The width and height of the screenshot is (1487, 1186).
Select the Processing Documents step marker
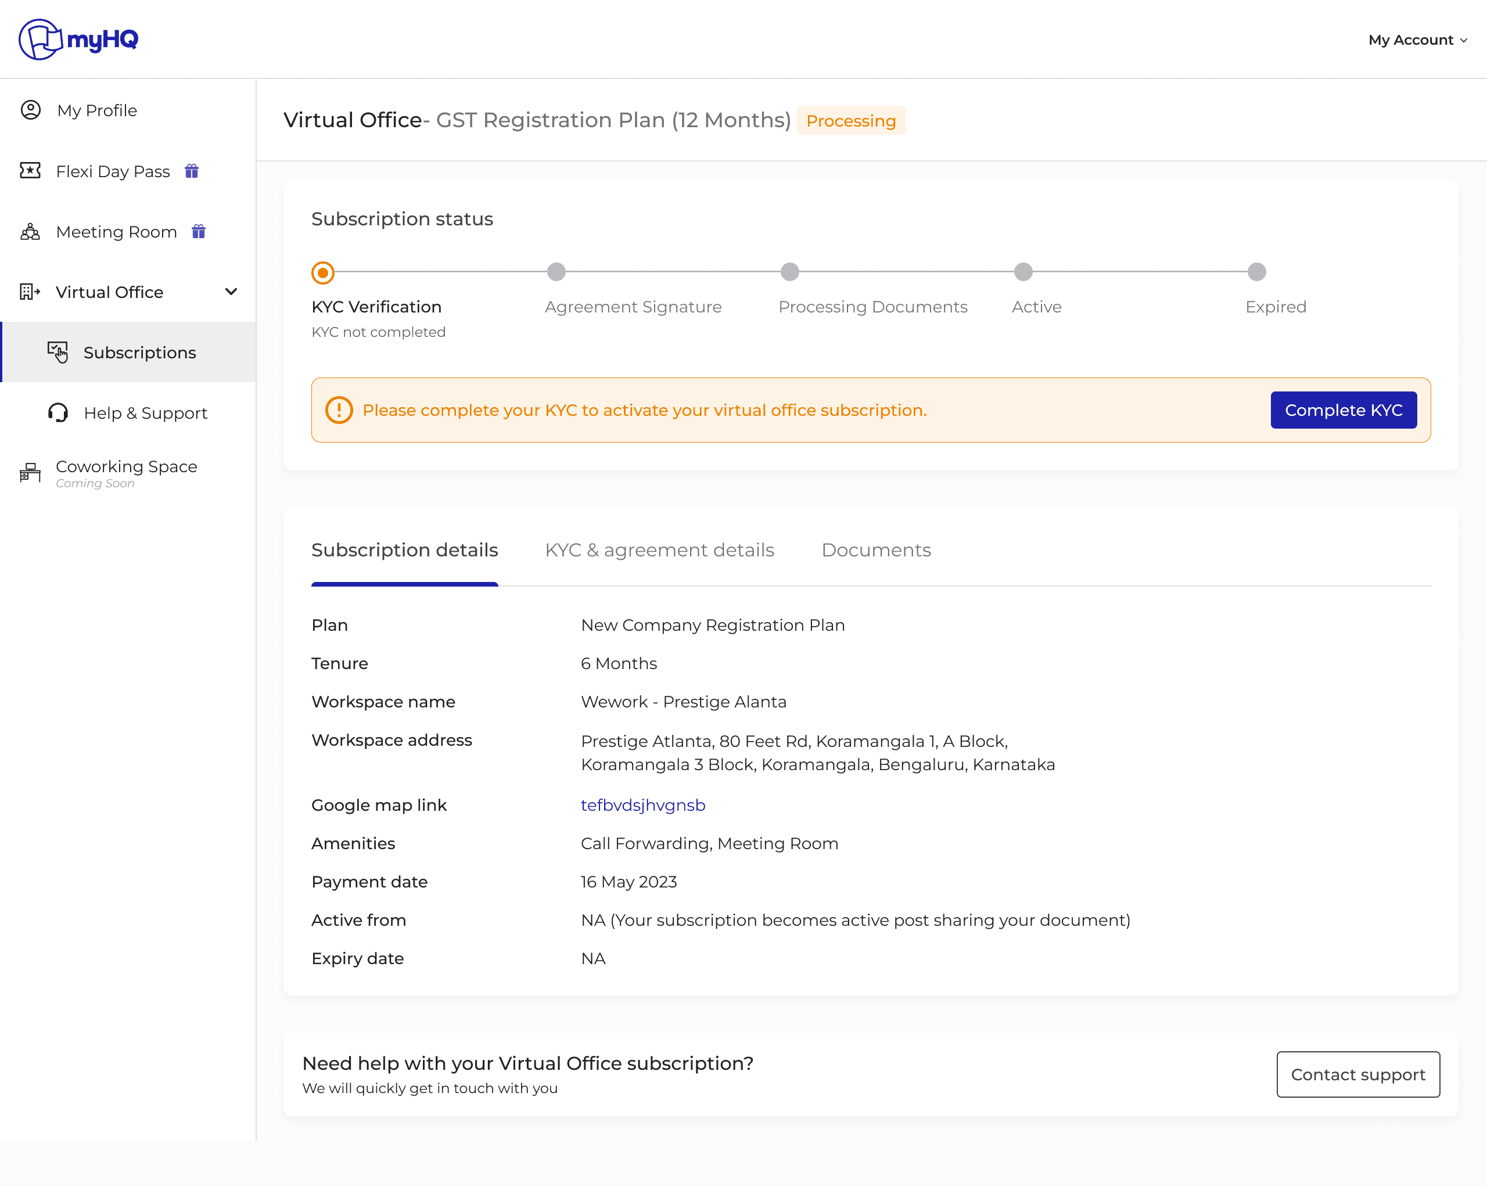tap(790, 272)
